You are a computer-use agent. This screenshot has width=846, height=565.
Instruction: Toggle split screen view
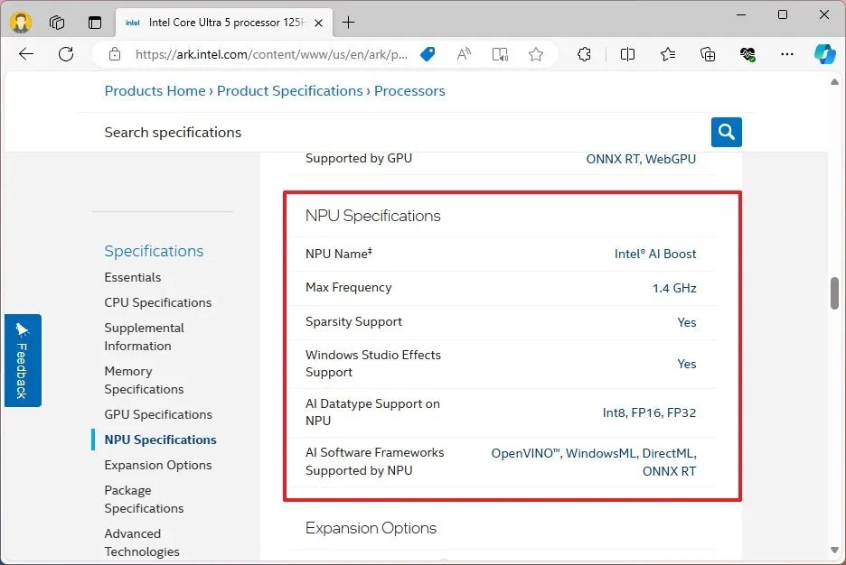click(x=627, y=54)
